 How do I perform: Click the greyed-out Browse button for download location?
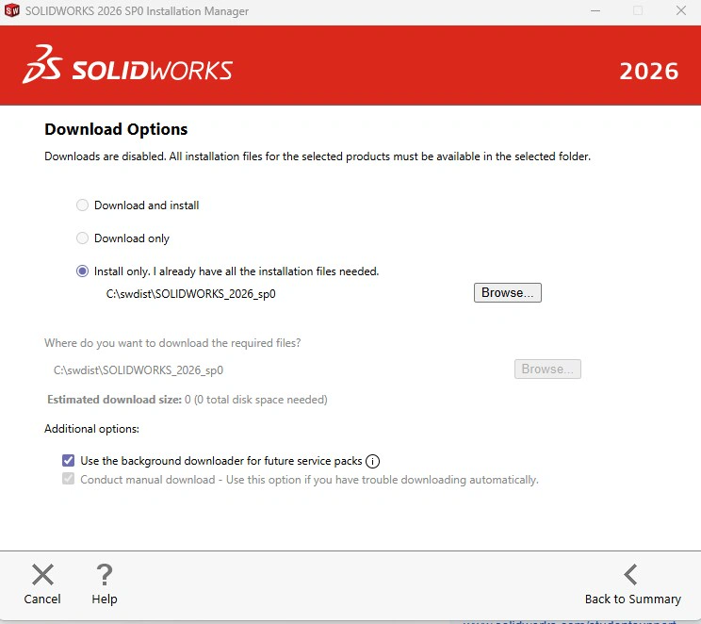pyautogui.click(x=547, y=369)
